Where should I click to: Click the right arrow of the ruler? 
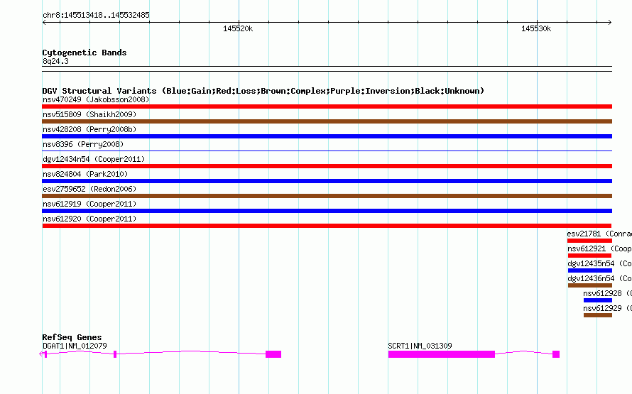(x=609, y=23)
